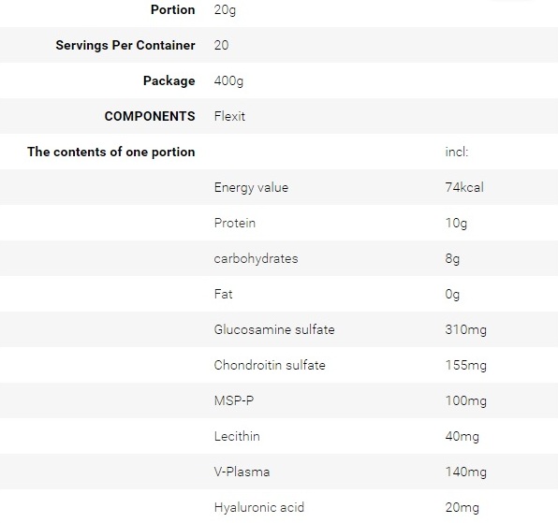Select the 400g package value
This screenshot has width=558, height=523.
(228, 81)
